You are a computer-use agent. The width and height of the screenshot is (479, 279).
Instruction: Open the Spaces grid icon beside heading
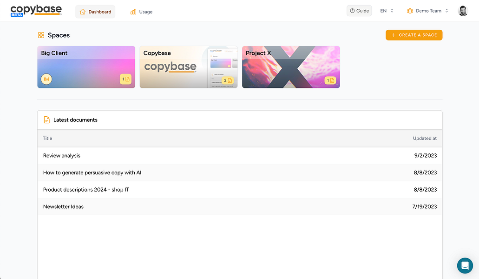[x=41, y=35]
